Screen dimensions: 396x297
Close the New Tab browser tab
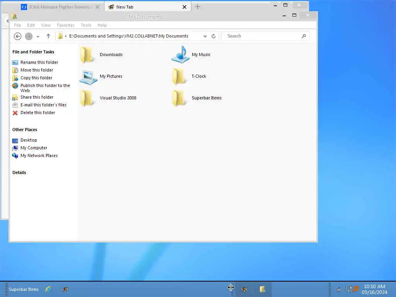184,7
